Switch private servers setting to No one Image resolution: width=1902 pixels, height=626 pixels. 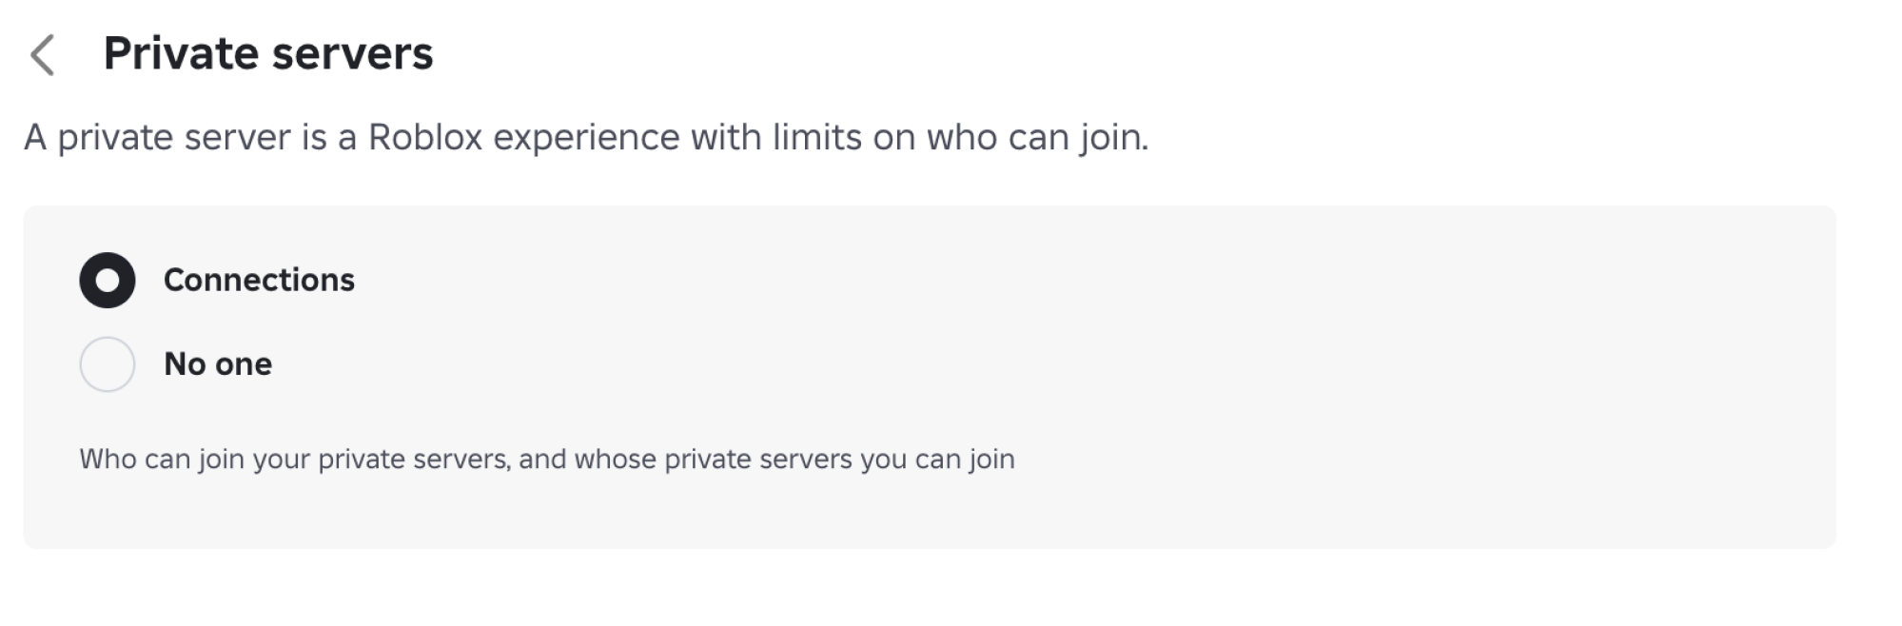click(108, 363)
